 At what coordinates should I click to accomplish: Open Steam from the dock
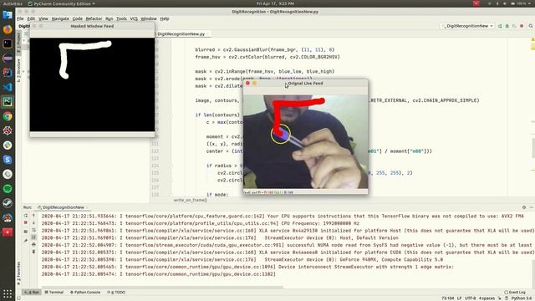click(x=8, y=203)
